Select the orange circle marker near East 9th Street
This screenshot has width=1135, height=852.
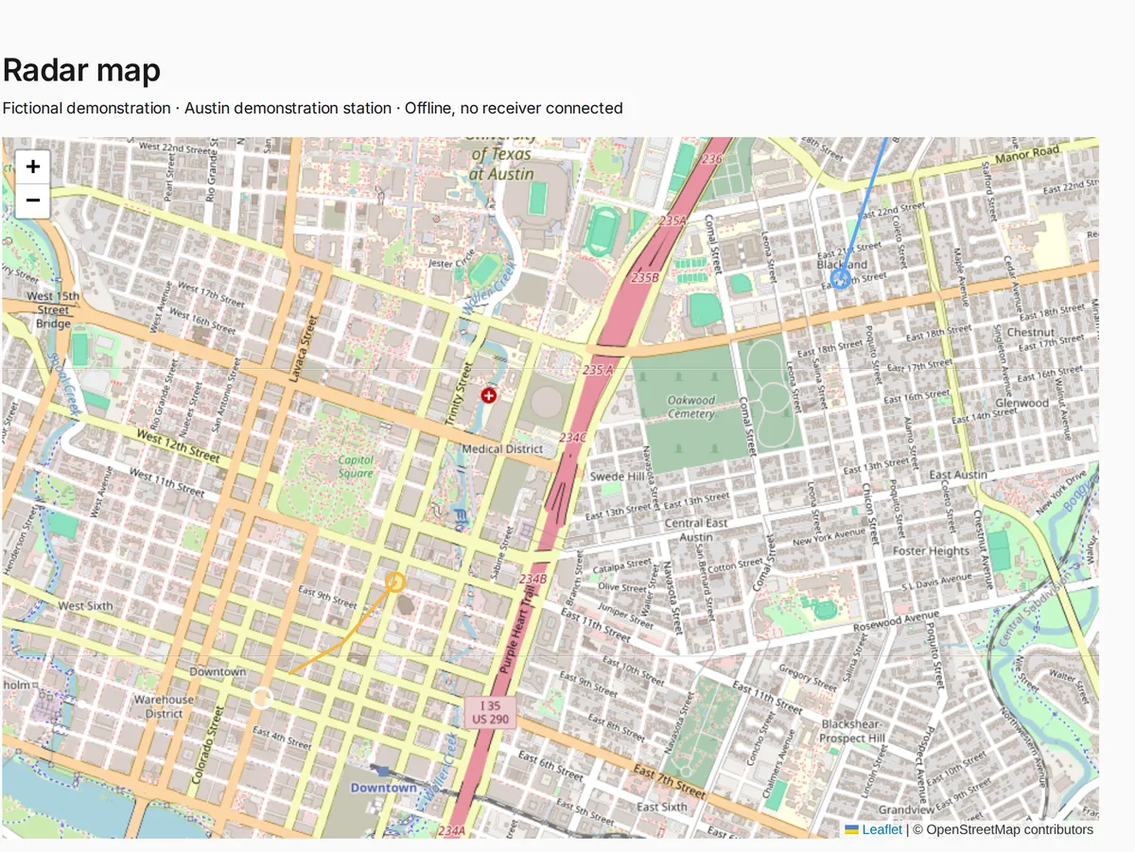396,582
